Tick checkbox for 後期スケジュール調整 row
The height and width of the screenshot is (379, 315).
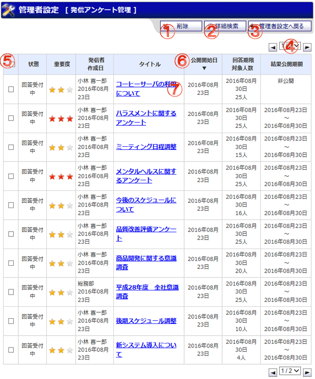[x=11, y=321]
